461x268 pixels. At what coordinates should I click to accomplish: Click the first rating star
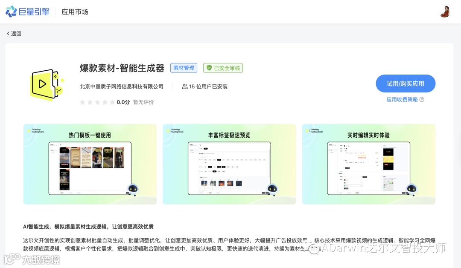(x=83, y=102)
